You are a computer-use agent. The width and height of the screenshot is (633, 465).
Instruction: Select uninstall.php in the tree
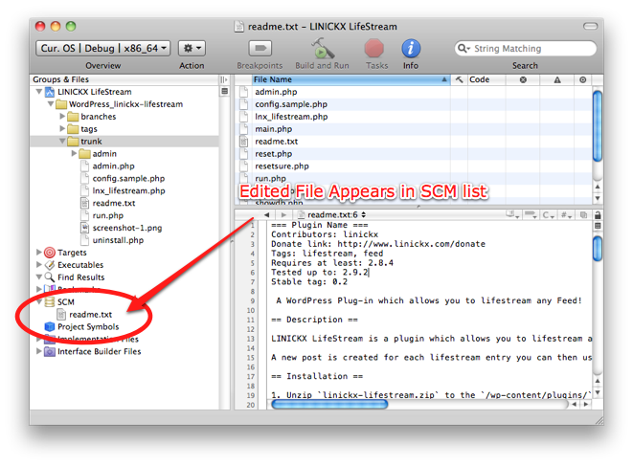coord(118,240)
